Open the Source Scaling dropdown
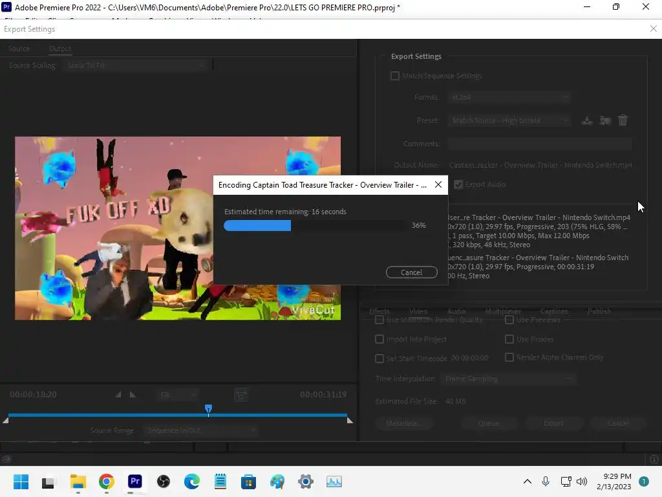 (x=135, y=65)
